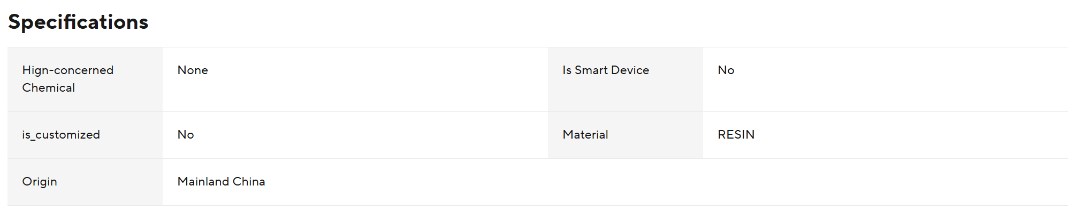Select the Origin label cell
Viewport: 1068px width, 218px height.
pos(85,182)
